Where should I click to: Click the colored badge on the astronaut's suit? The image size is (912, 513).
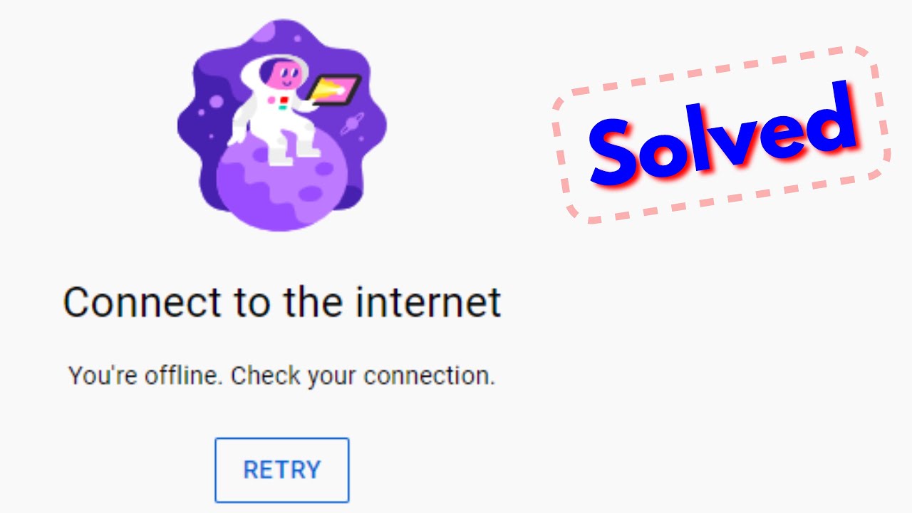click(283, 103)
